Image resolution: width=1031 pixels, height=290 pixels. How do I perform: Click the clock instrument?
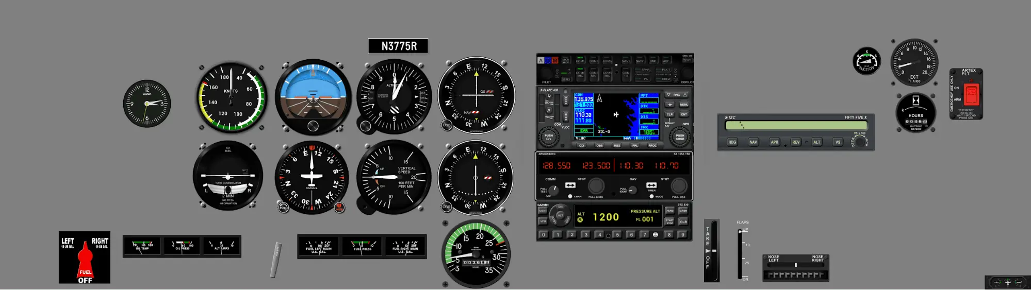(x=147, y=104)
